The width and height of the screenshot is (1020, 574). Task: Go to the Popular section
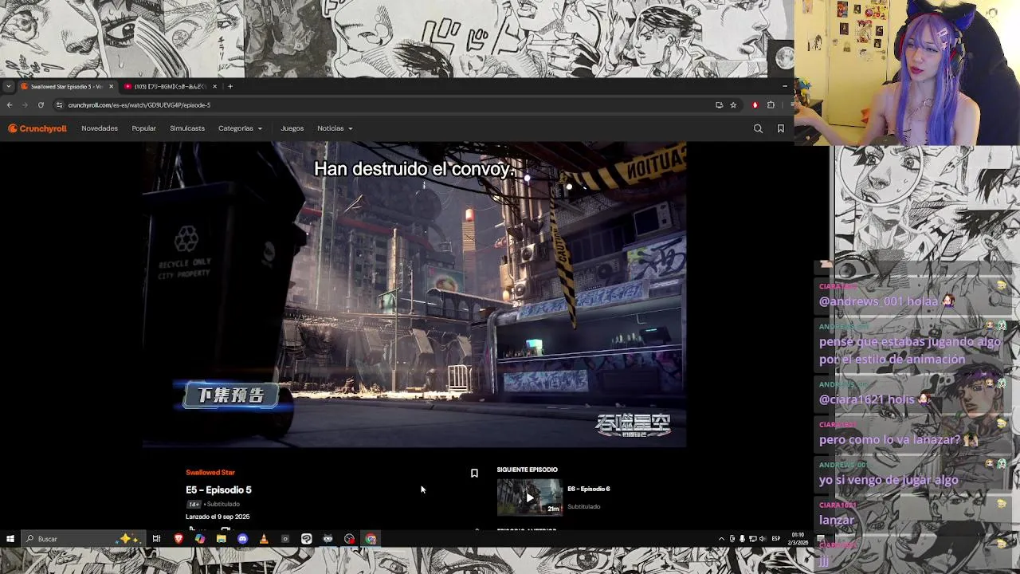(x=144, y=128)
